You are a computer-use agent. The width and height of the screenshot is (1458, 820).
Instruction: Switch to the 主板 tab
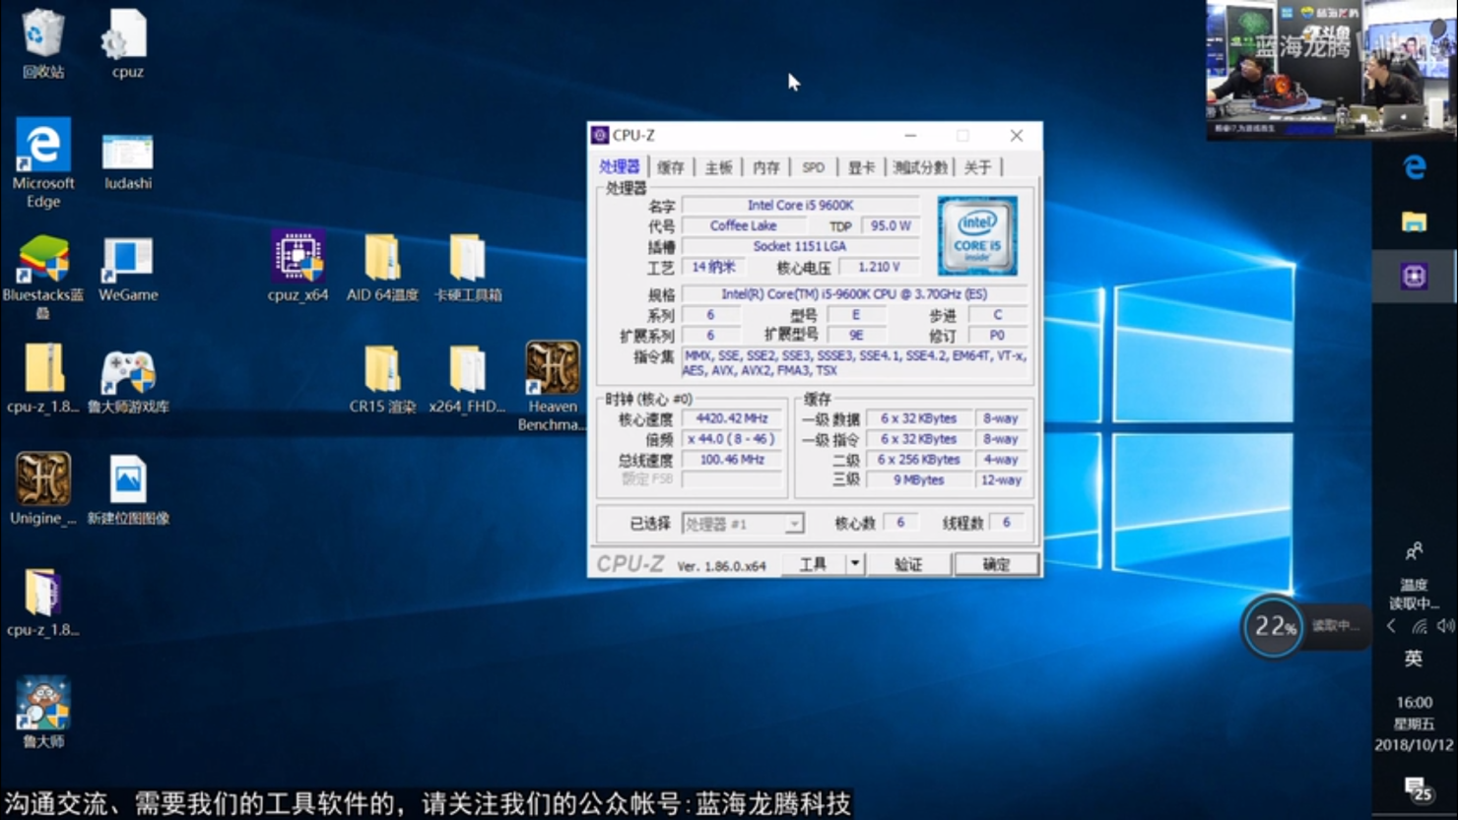[x=718, y=167]
